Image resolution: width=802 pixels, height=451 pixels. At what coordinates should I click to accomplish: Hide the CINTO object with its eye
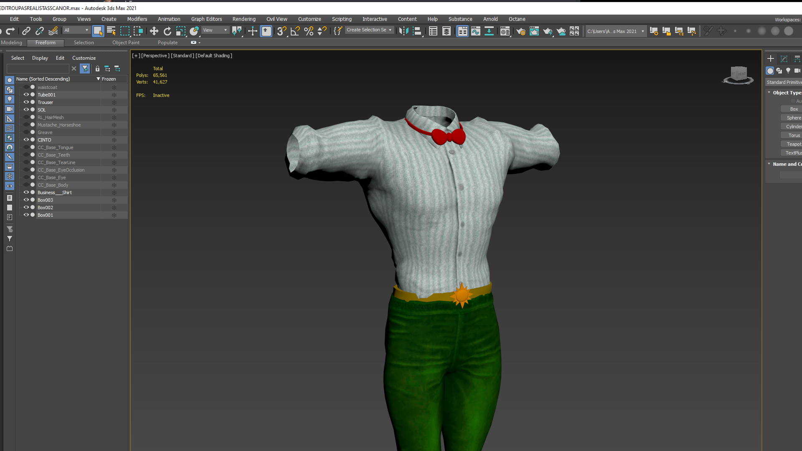coord(26,140)
